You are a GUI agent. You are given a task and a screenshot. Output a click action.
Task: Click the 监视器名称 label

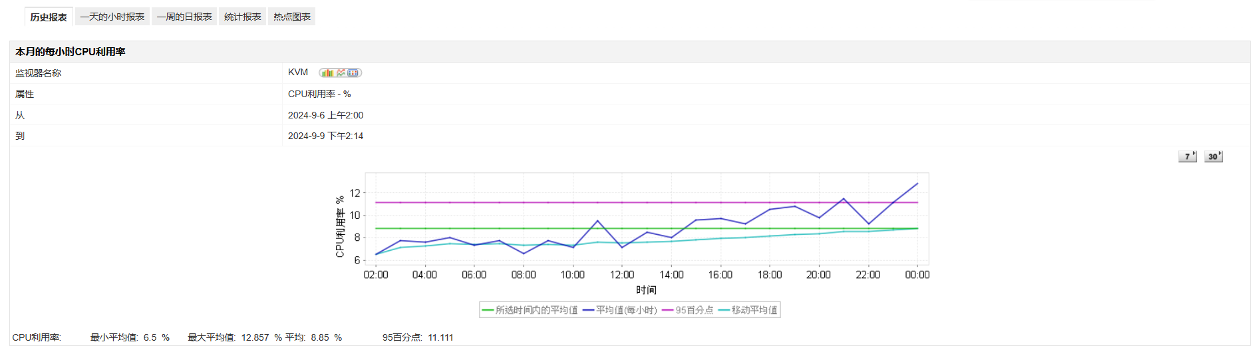click(38, 73)
